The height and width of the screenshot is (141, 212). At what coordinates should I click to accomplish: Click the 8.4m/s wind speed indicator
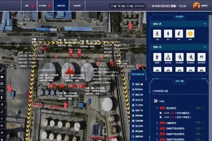point(139,6)
